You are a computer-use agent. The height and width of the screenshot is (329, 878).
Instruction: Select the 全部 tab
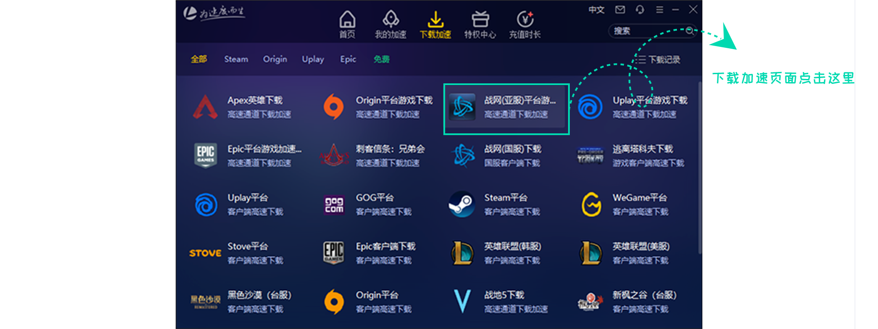199,59
